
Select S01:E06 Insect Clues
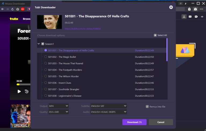[46, 83]
